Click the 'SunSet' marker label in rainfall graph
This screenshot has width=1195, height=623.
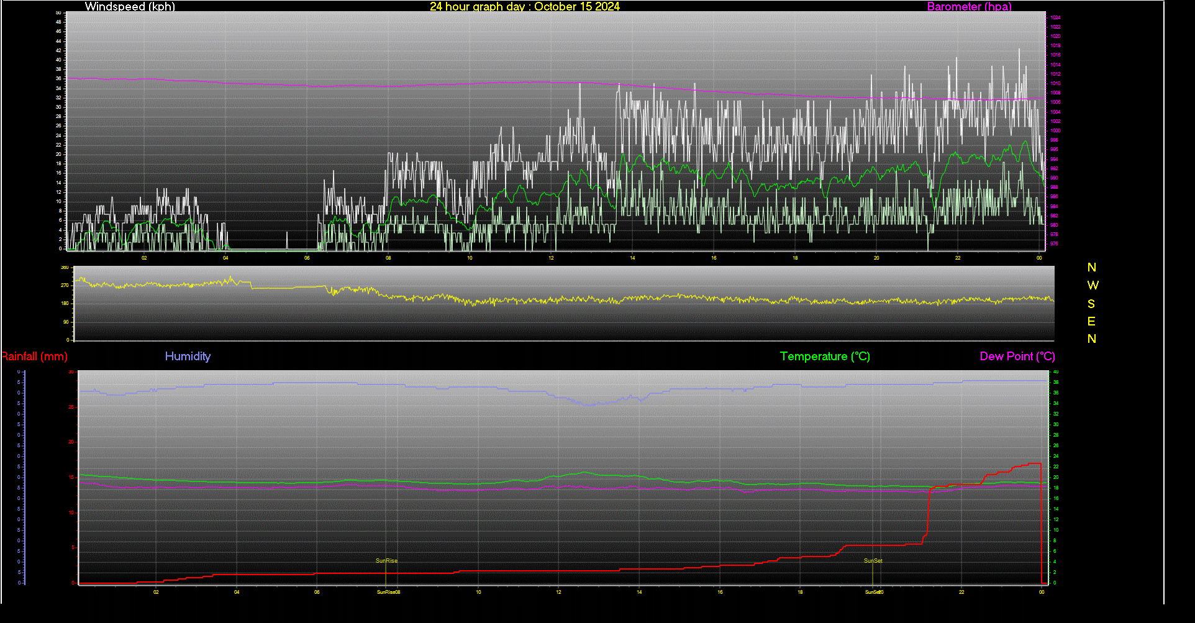point(873,561)
